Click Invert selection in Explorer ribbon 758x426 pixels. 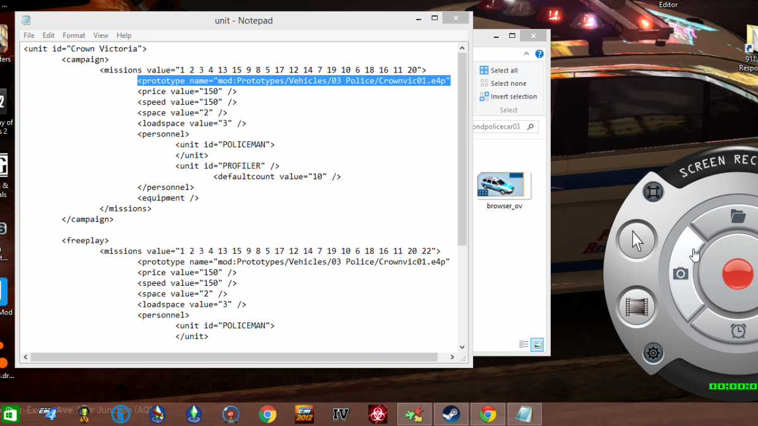pos(508,97)
